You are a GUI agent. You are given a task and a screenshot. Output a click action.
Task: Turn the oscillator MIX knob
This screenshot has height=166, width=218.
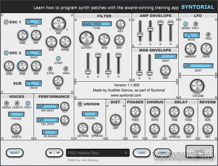coord(59,24)
